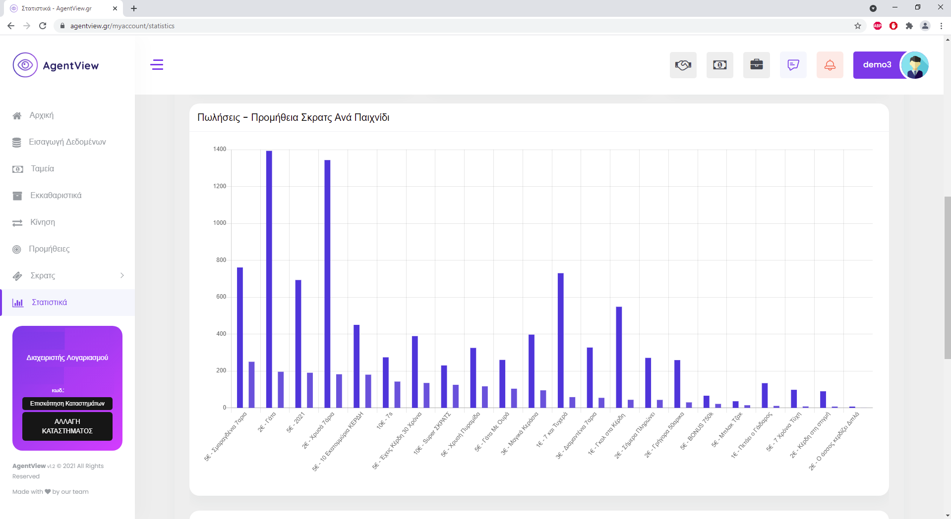951x519 pixels.
Task: Click the handshake icon in the header
Action: click(x=683, y=65)
